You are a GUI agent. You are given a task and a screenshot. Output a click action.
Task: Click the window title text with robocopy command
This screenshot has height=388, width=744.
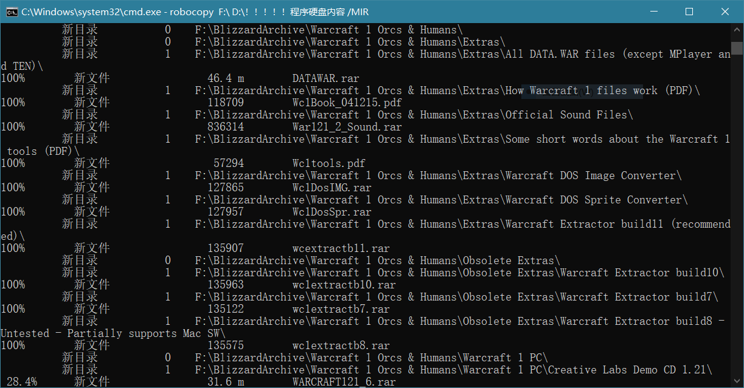point(195,12)
